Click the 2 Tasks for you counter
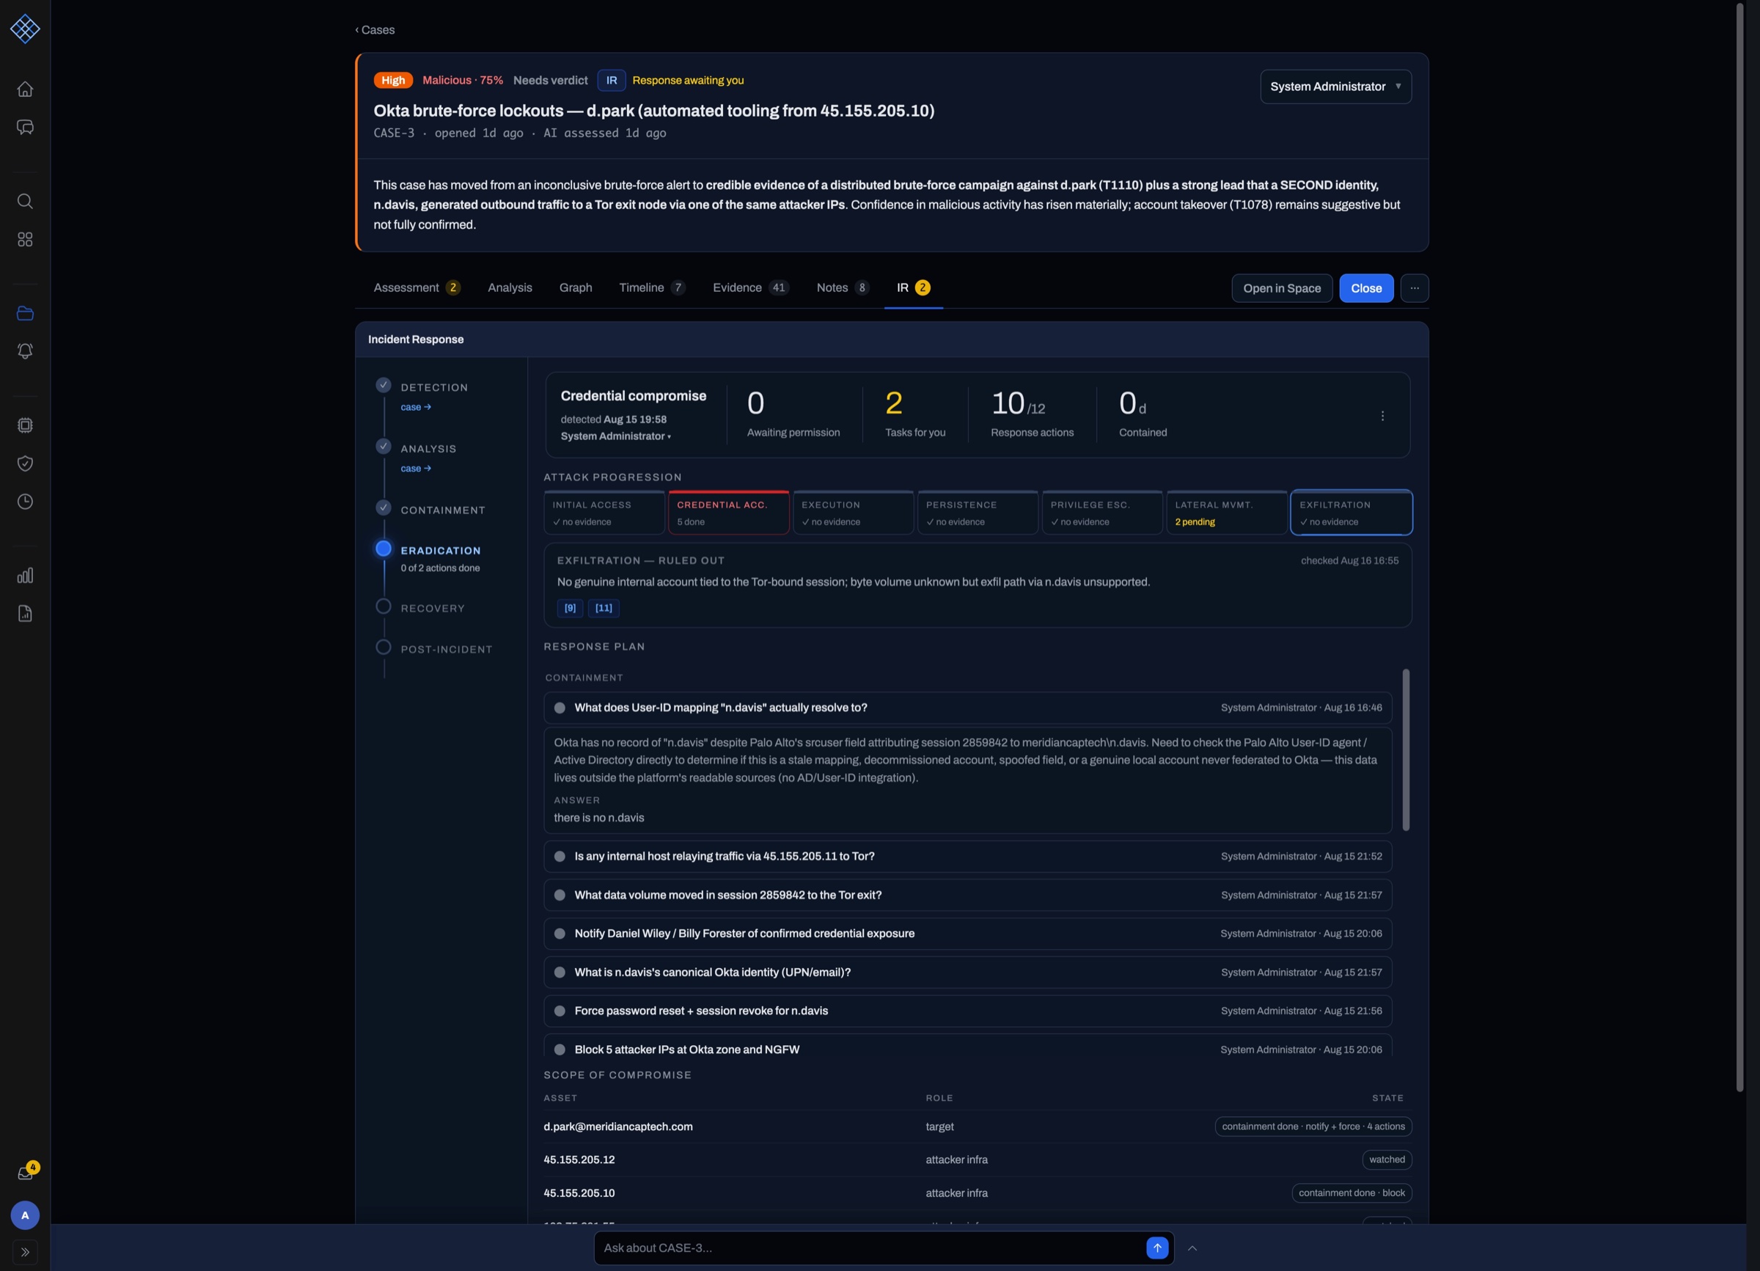 coord(915,414)
